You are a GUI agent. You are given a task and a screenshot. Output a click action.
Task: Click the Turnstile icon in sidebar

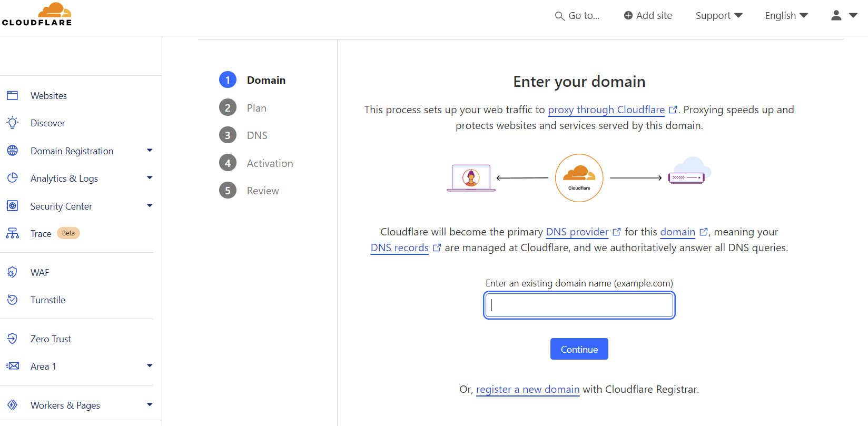12,300
